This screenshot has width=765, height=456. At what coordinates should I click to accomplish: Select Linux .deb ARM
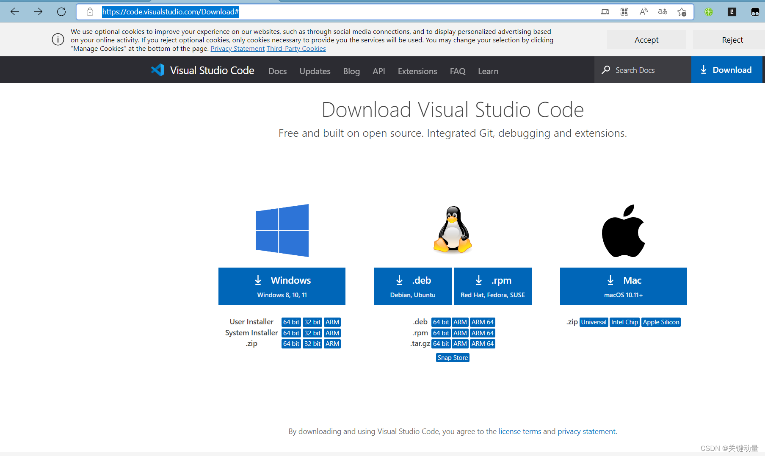460,322
